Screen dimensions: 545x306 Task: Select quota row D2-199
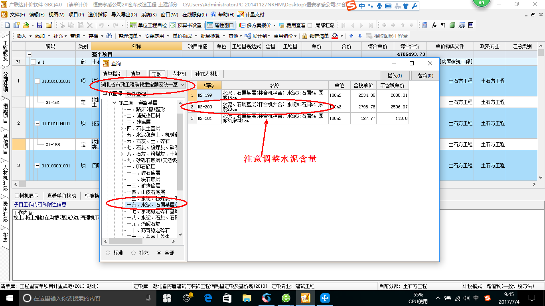point(298,95)
